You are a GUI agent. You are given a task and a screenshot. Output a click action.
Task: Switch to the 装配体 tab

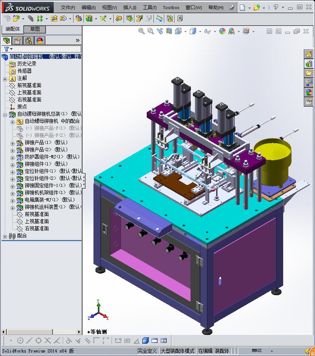tap(13, 29)
